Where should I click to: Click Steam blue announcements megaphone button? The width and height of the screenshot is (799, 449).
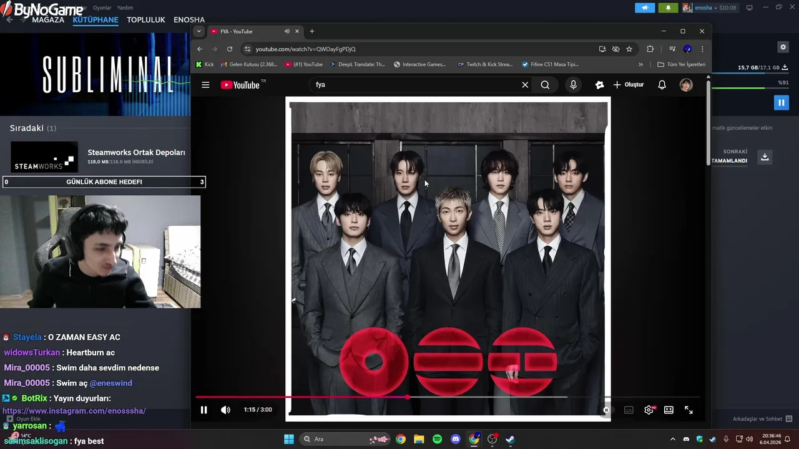tap(645, 7)
